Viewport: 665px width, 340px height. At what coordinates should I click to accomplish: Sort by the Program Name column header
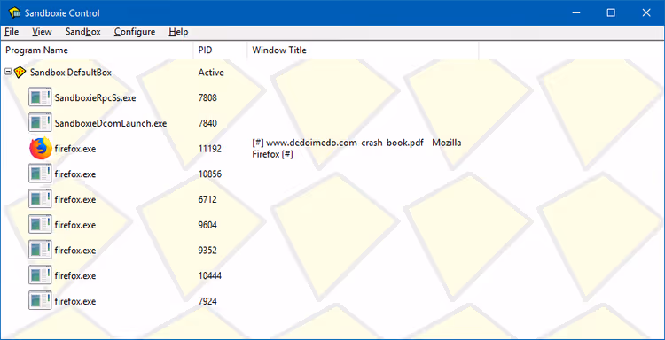click(x=98, y=50)
